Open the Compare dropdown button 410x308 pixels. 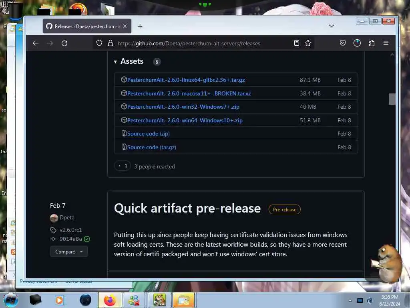click(x=69, y=252)
